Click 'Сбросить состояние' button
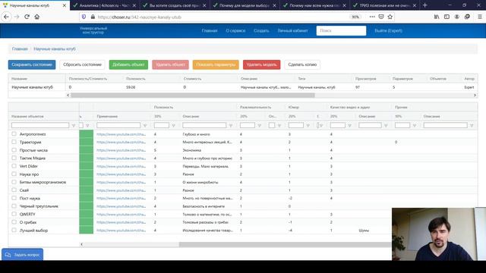Viewport: 486px width, 273px height. click(82, 64)
